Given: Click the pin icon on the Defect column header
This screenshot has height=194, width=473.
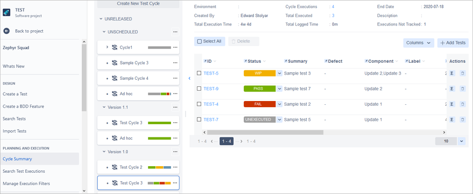Looking at the screenshot, I should [326, 61].
